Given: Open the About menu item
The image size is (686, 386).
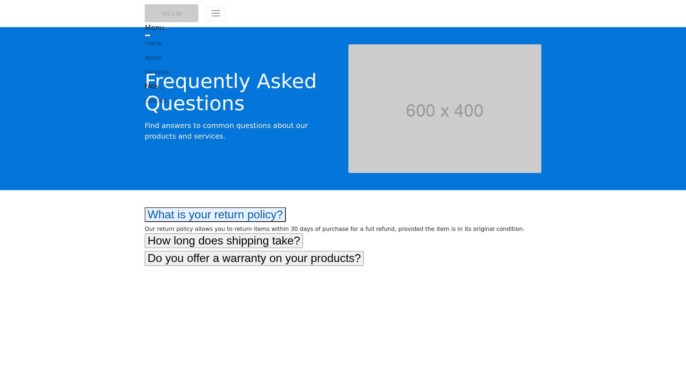Looking at the screenshot, I should [x=153, y=58].
